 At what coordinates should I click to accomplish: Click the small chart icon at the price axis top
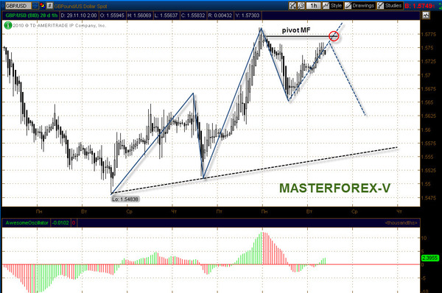tap(426, 15)
